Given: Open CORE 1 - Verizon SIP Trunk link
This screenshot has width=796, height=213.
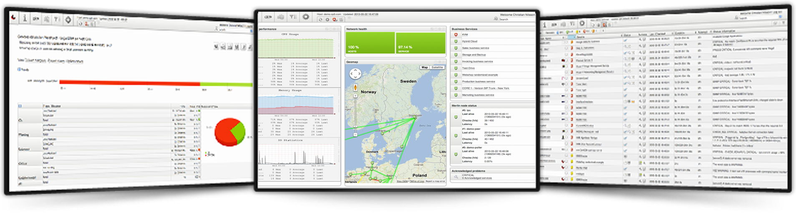Looking at the screenshot, I should [x=486, y=88].
